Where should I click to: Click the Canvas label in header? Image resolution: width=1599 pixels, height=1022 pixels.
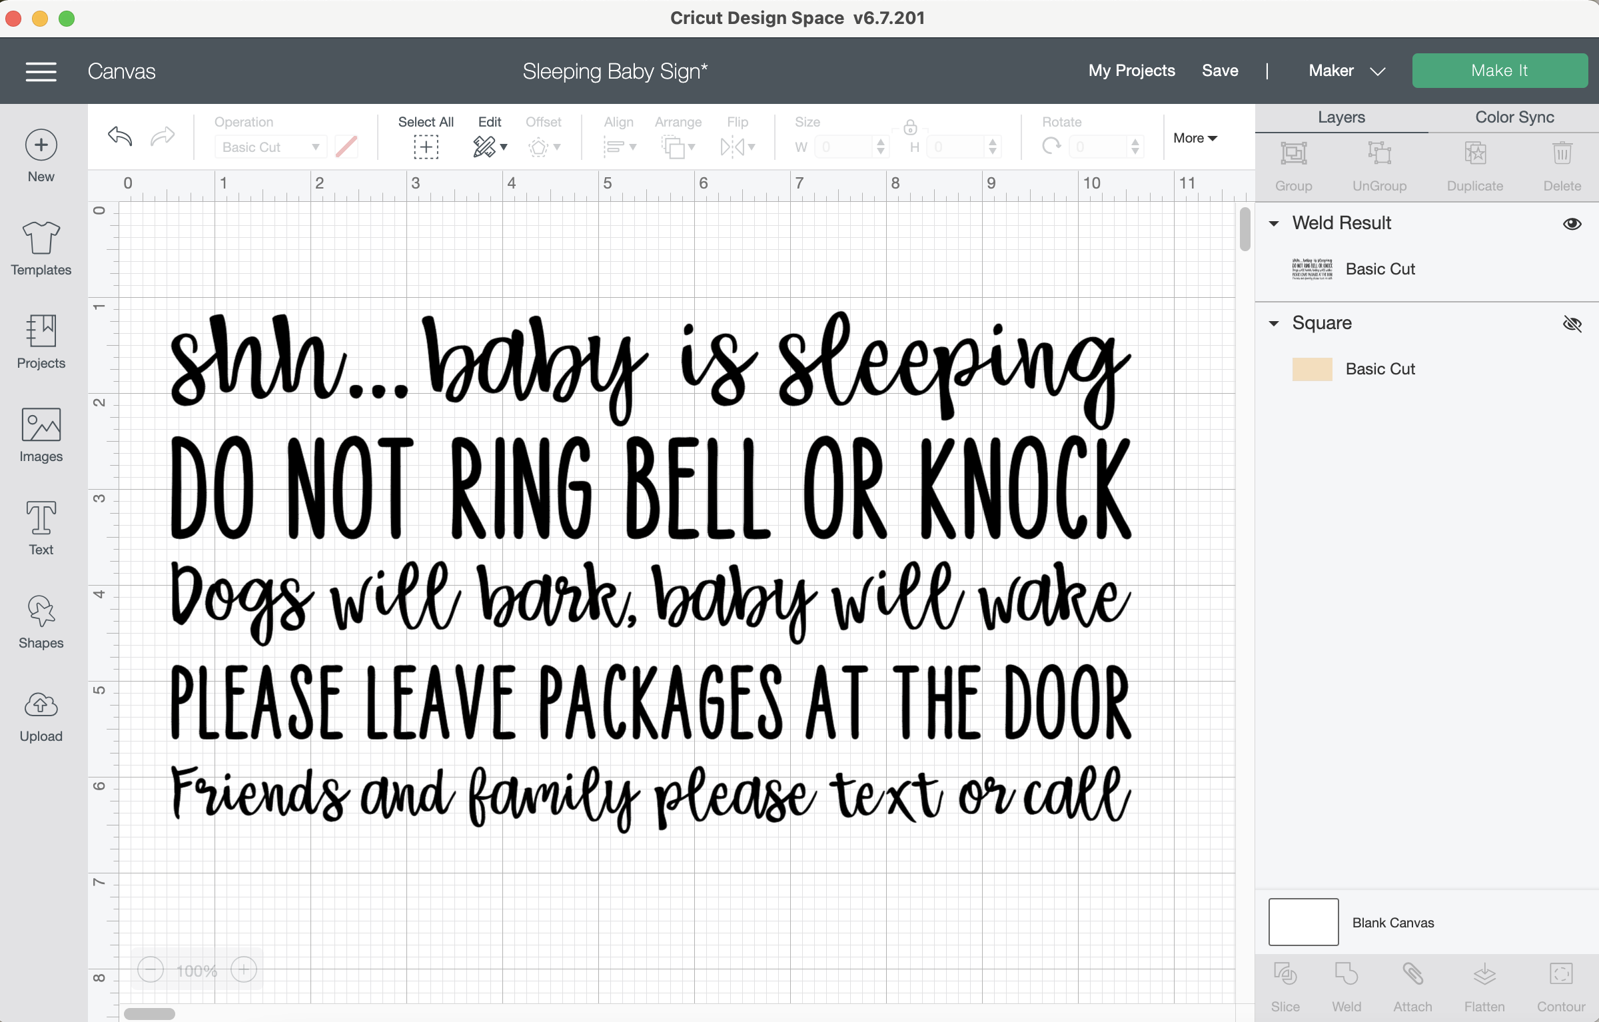click(x=121, y=71)
